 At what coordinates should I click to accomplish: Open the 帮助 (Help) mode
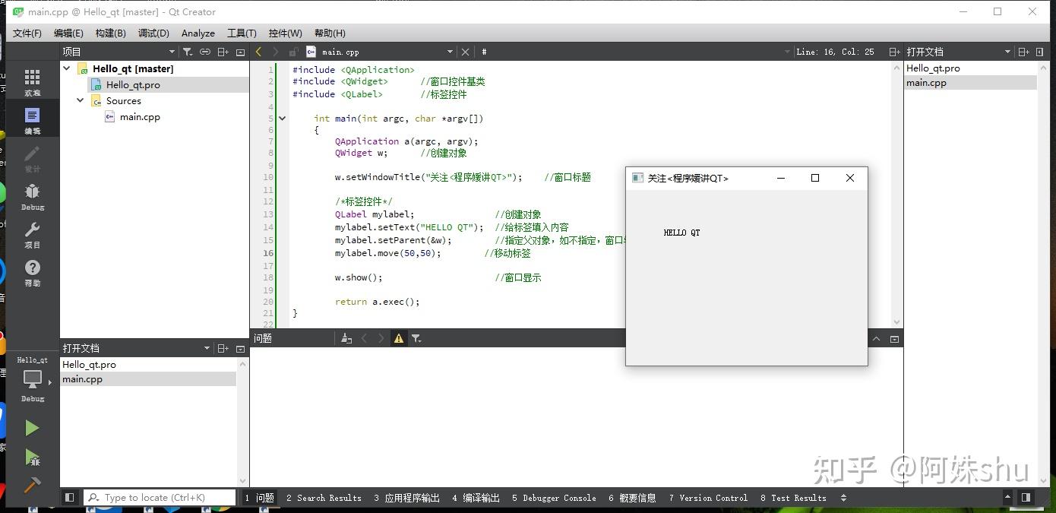pos(31,272)
